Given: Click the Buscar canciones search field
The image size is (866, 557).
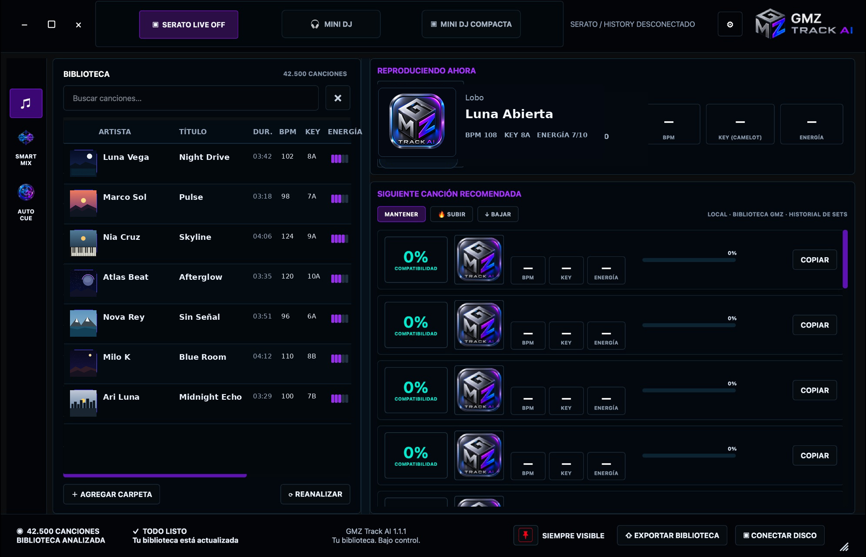Looking at the screenshot, I should 191,98.
